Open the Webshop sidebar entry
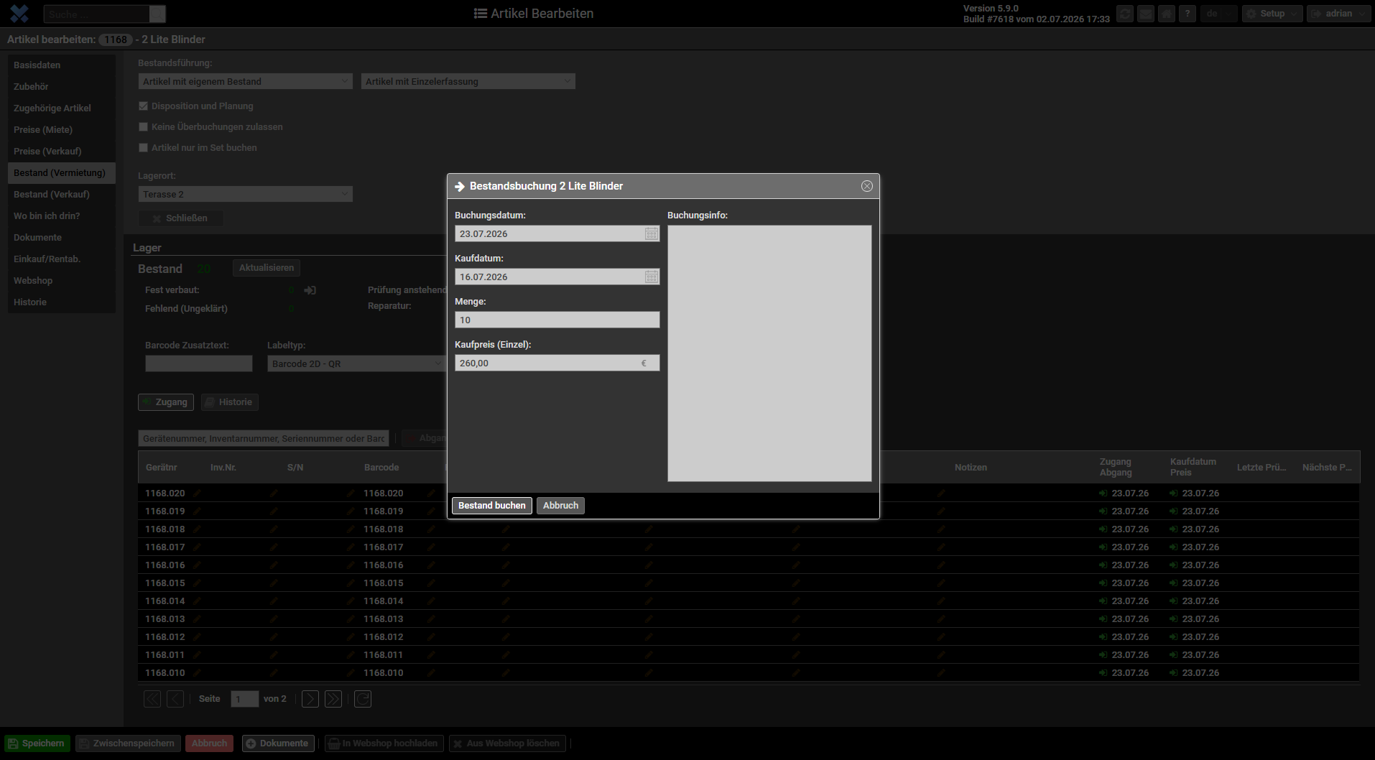Image resolution: width=1375 pixels, height=760 pixels. point(62,281)
